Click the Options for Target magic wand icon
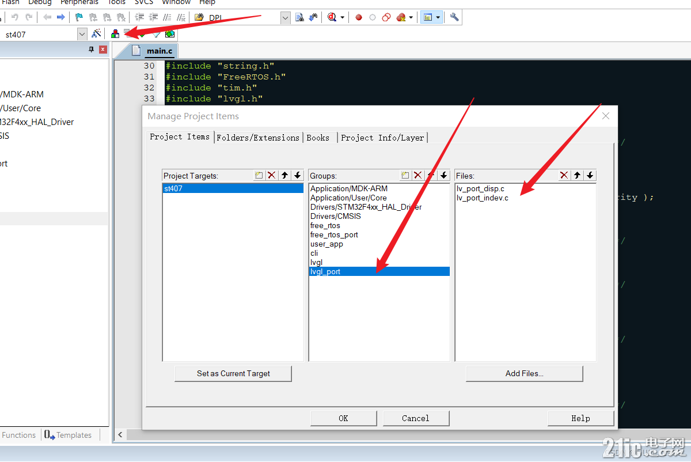This screenshot has width=691, height=462. coord(96,34)
